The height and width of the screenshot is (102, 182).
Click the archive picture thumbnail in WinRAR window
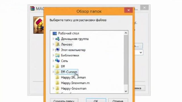39,25
